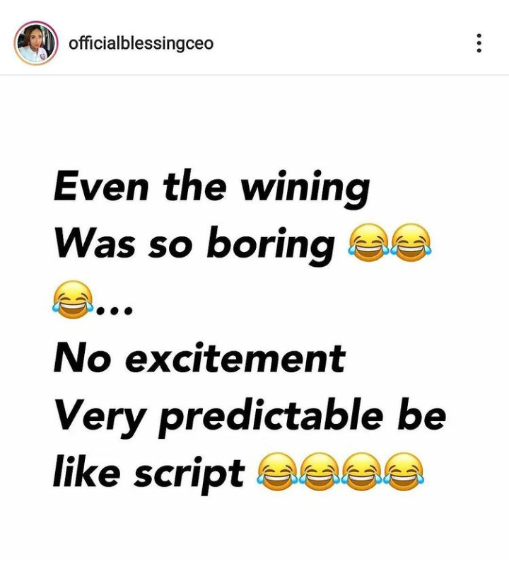Click the first laughing emoji after "boring"
The height and width of the screenshot is (574, 509).
[369, 242]
